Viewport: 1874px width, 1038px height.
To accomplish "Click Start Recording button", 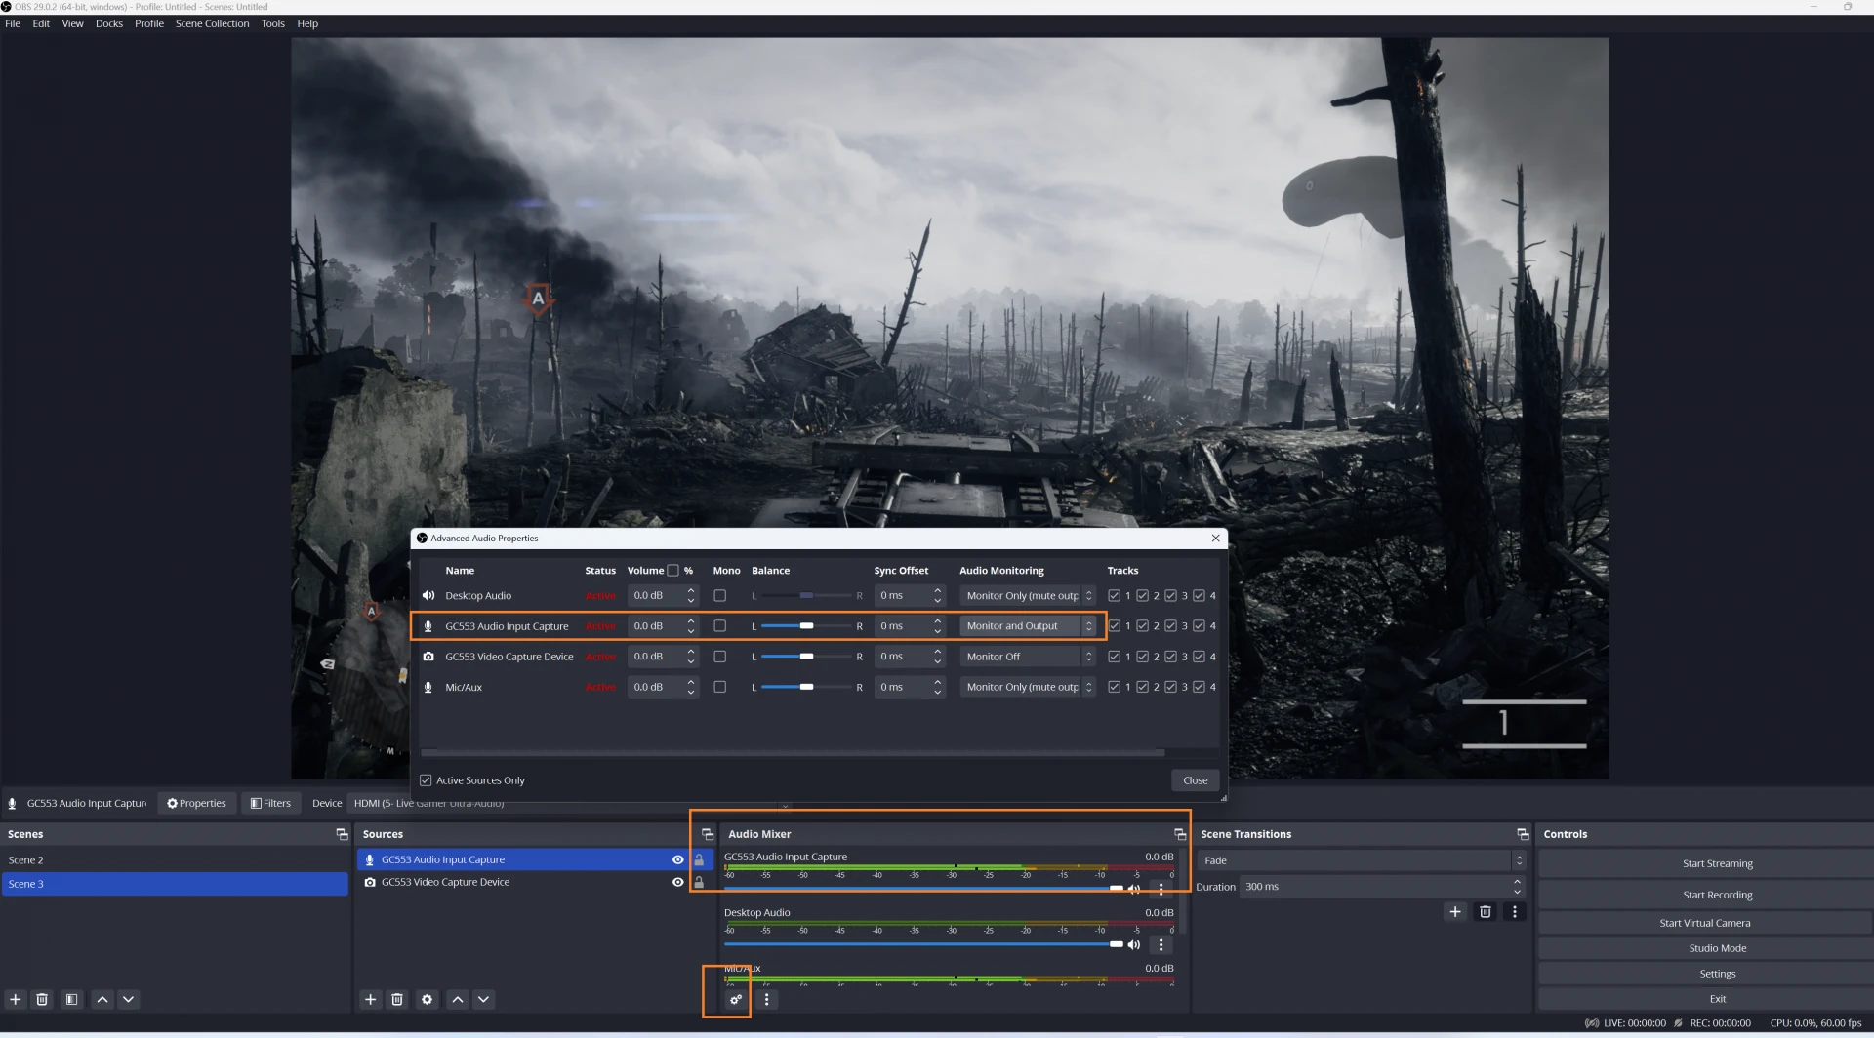I will click(1717, 895).
